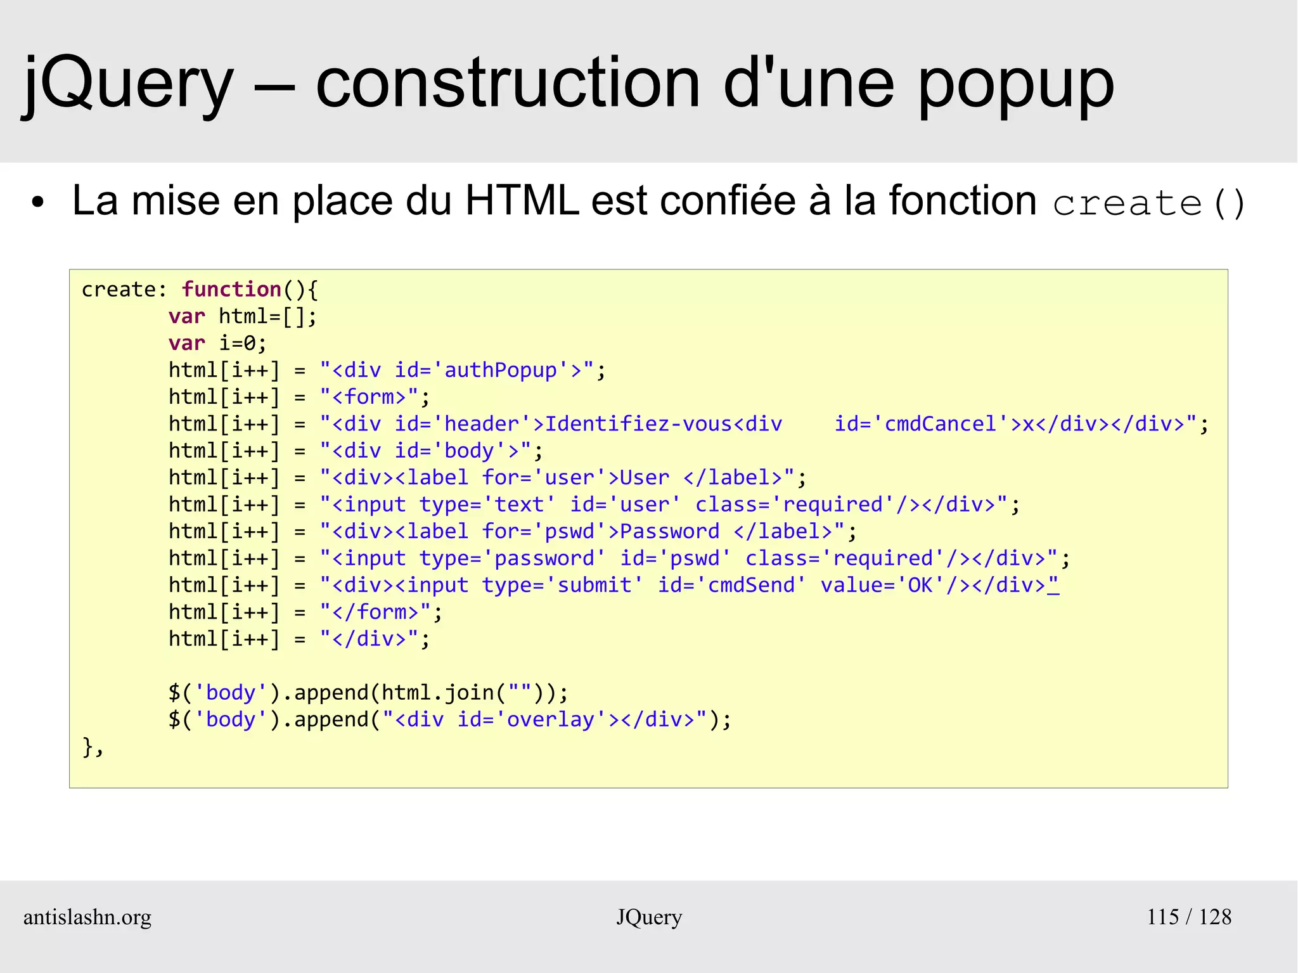Click the code line 'var html=[];'
The image size is (1298, 973).
coord(243,316)
